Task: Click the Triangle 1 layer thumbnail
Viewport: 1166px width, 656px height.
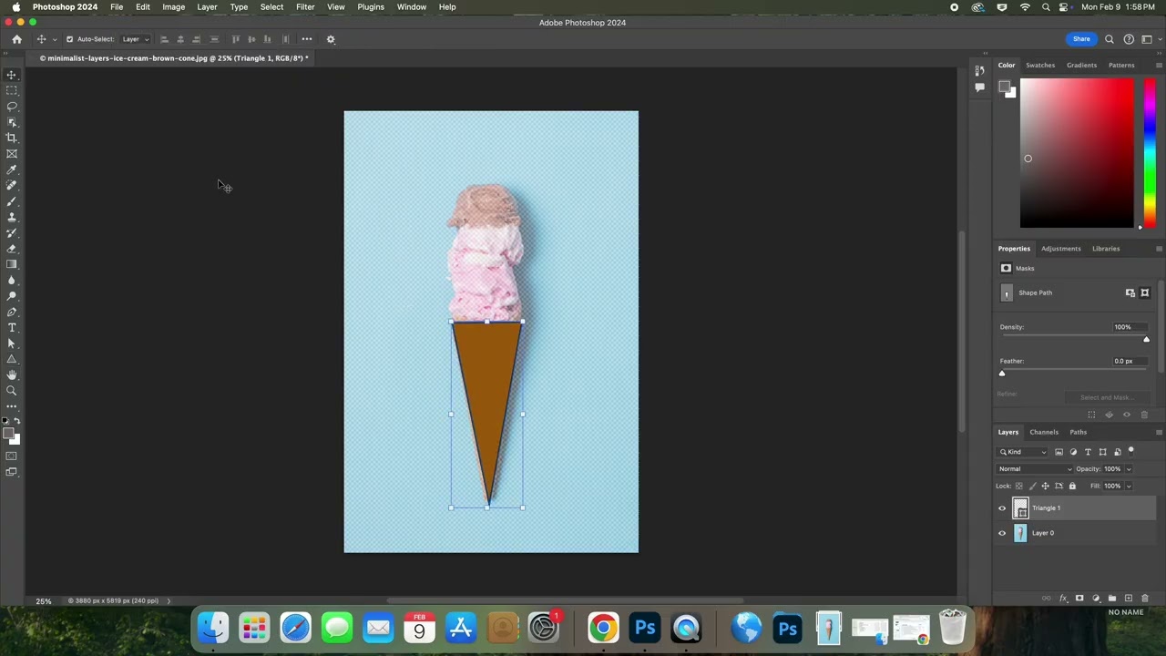Action: (1020, 508)
